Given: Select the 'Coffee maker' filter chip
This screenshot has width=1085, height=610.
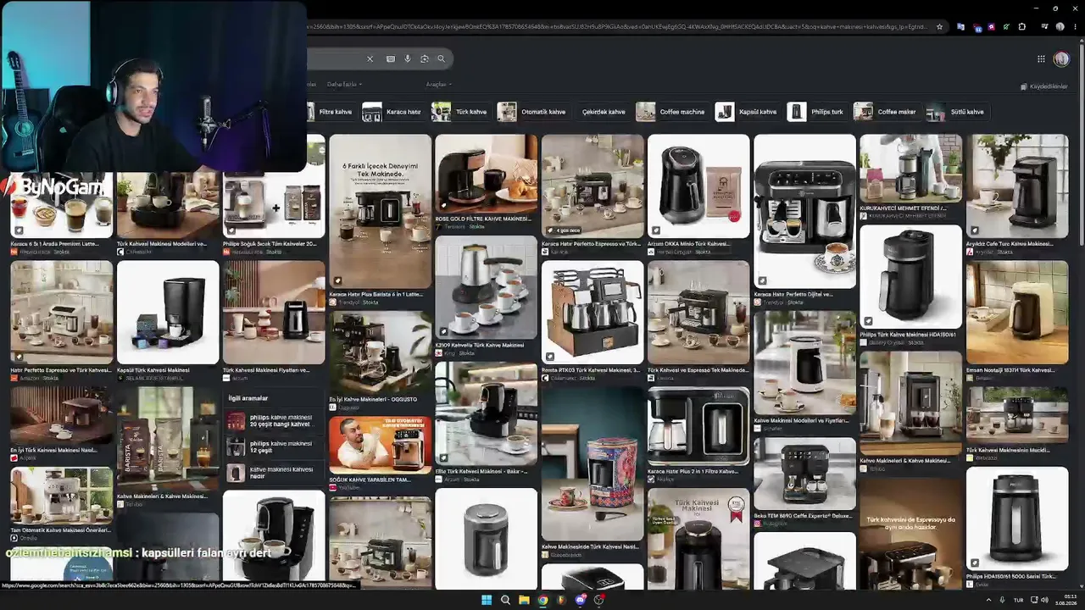Looking at the screenshot, I should [x=886, y=112].
